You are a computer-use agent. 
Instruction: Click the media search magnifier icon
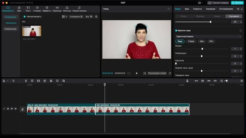[x=96, y=16]
